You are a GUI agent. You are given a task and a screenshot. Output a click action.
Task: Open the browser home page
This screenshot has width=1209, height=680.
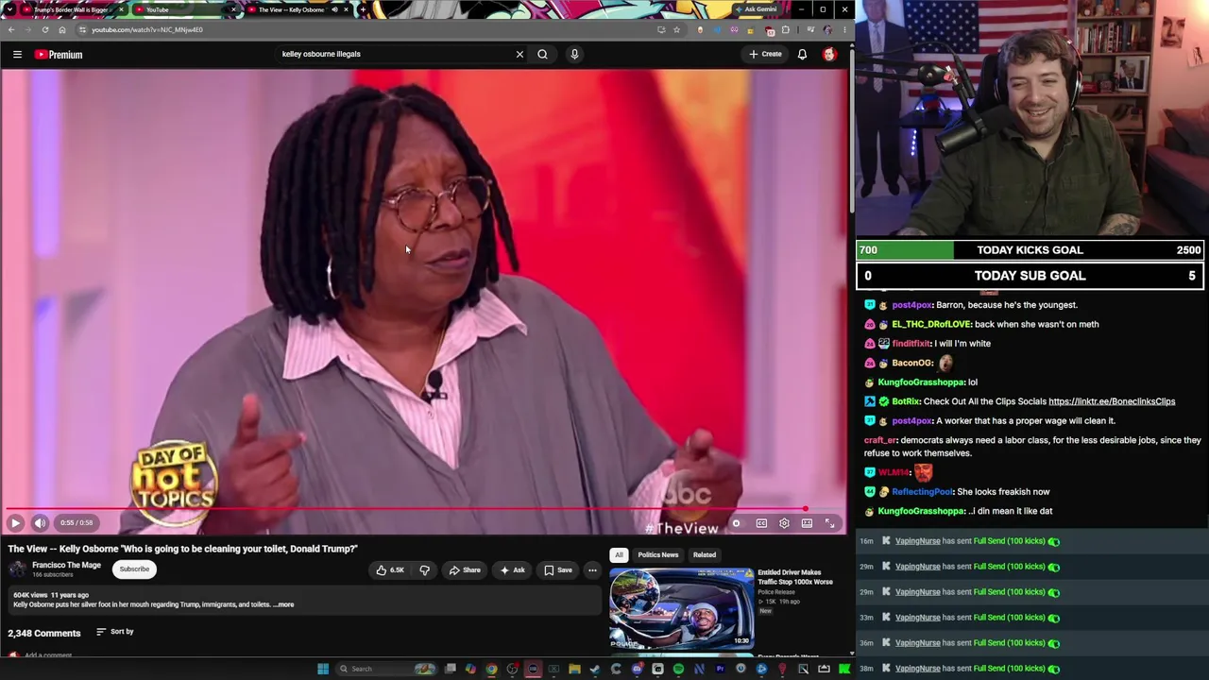pyautogui.click(x=62, y=29)
